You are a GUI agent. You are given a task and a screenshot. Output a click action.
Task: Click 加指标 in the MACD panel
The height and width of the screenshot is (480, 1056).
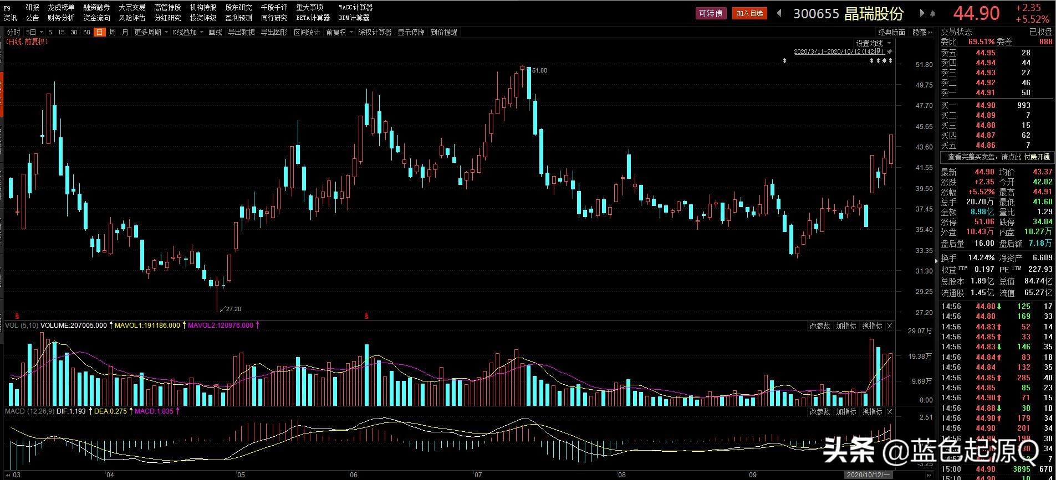tap(846, 411)
